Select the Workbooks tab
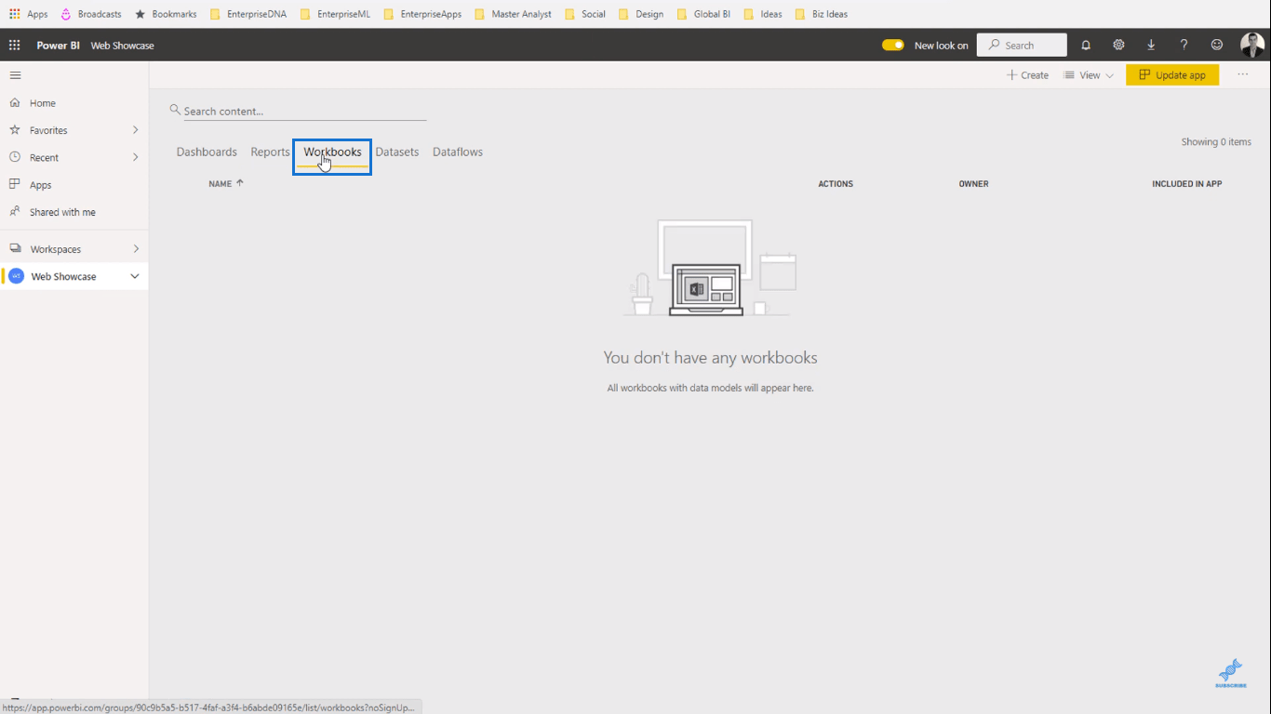 point(332,152)
